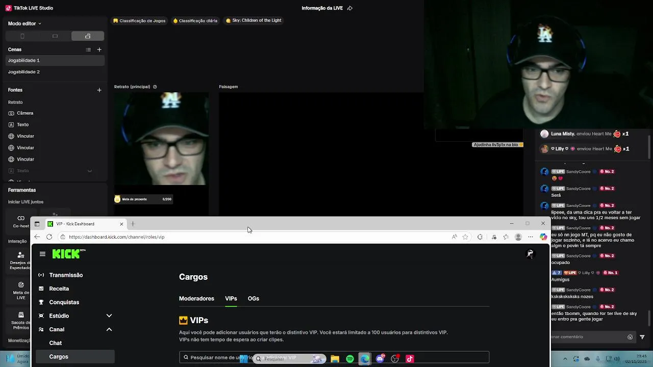653x367 pixels.
Task: Click the comment input field
Action: 588,336
